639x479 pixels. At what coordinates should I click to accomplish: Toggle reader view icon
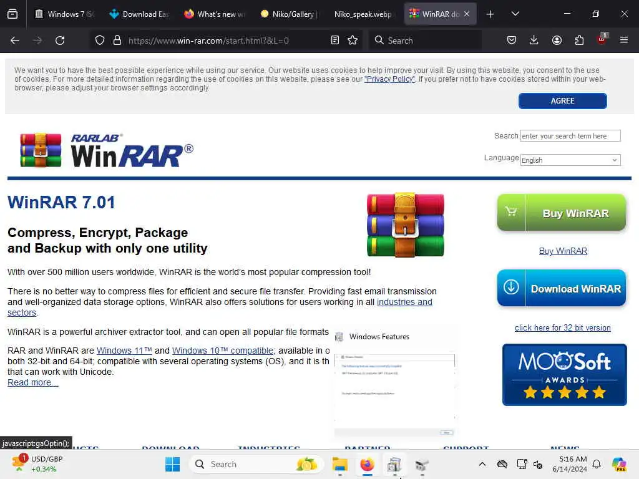point(335,41)
